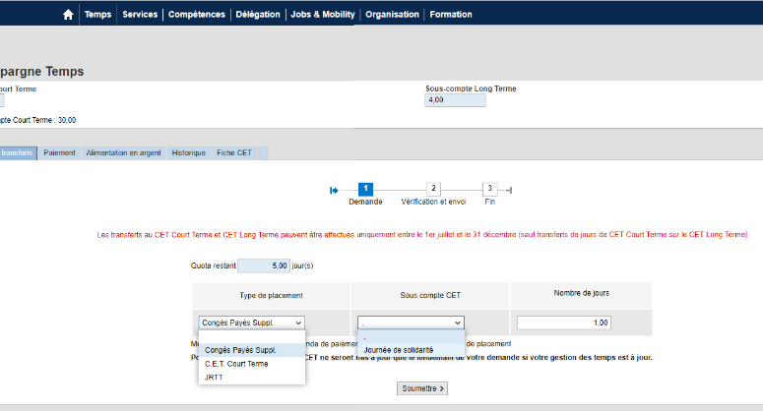Open the Temps menu
763x411 pixels.
coord(97,15)
